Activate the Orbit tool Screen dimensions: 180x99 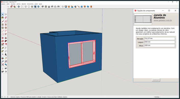[3, 58]
